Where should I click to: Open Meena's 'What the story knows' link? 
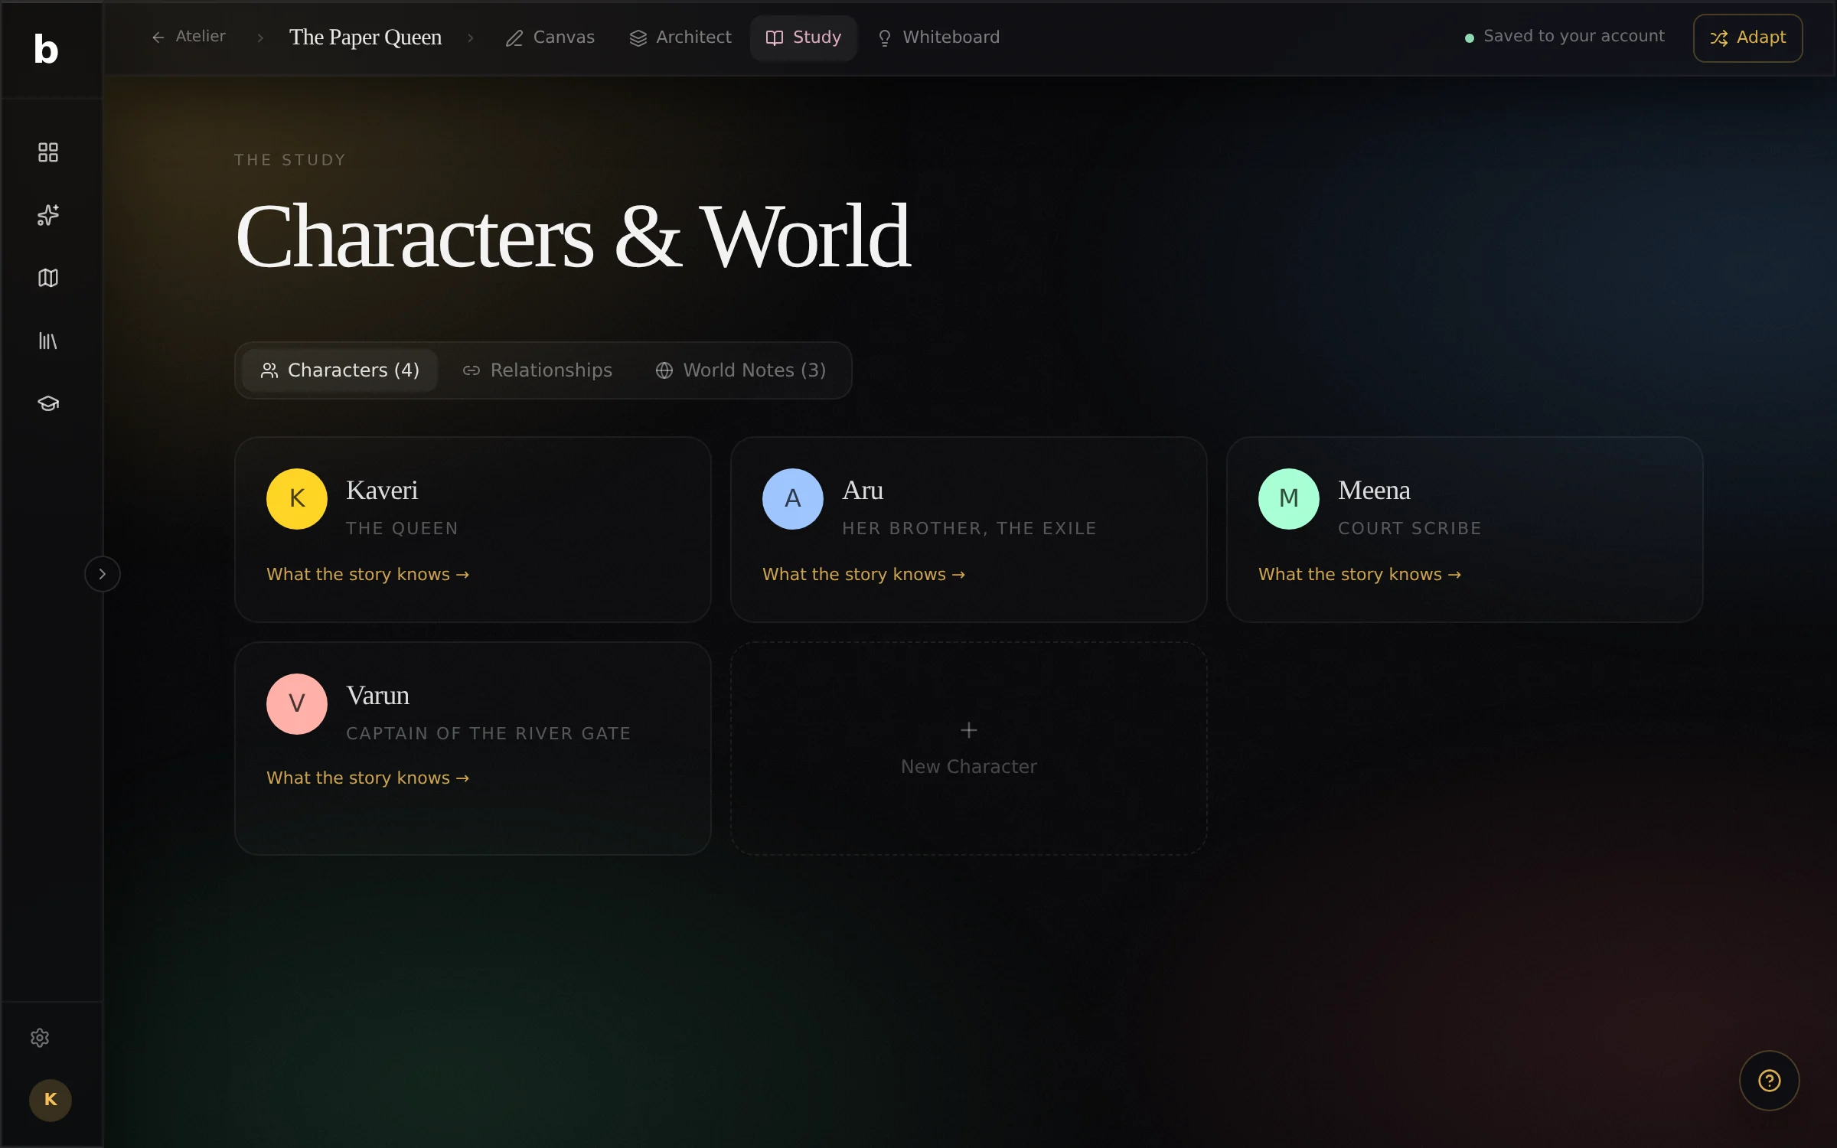[x=1359, y=574]
